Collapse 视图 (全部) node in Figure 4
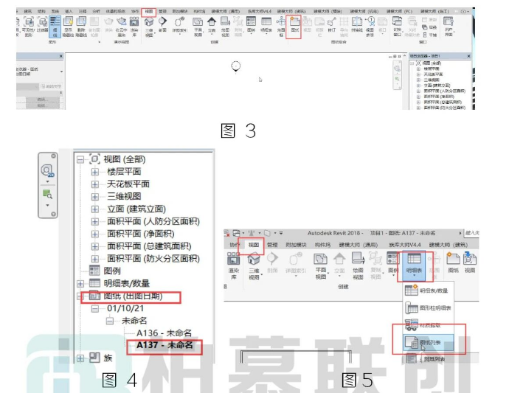This screenshot has width=509, height=393. click(80, 159)
